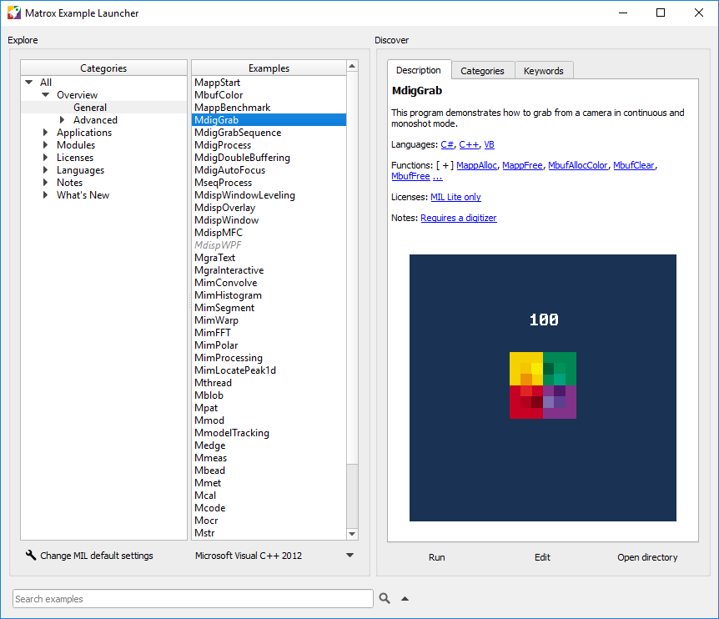
Task: Switch to the Categories tab
Action: 482,70
